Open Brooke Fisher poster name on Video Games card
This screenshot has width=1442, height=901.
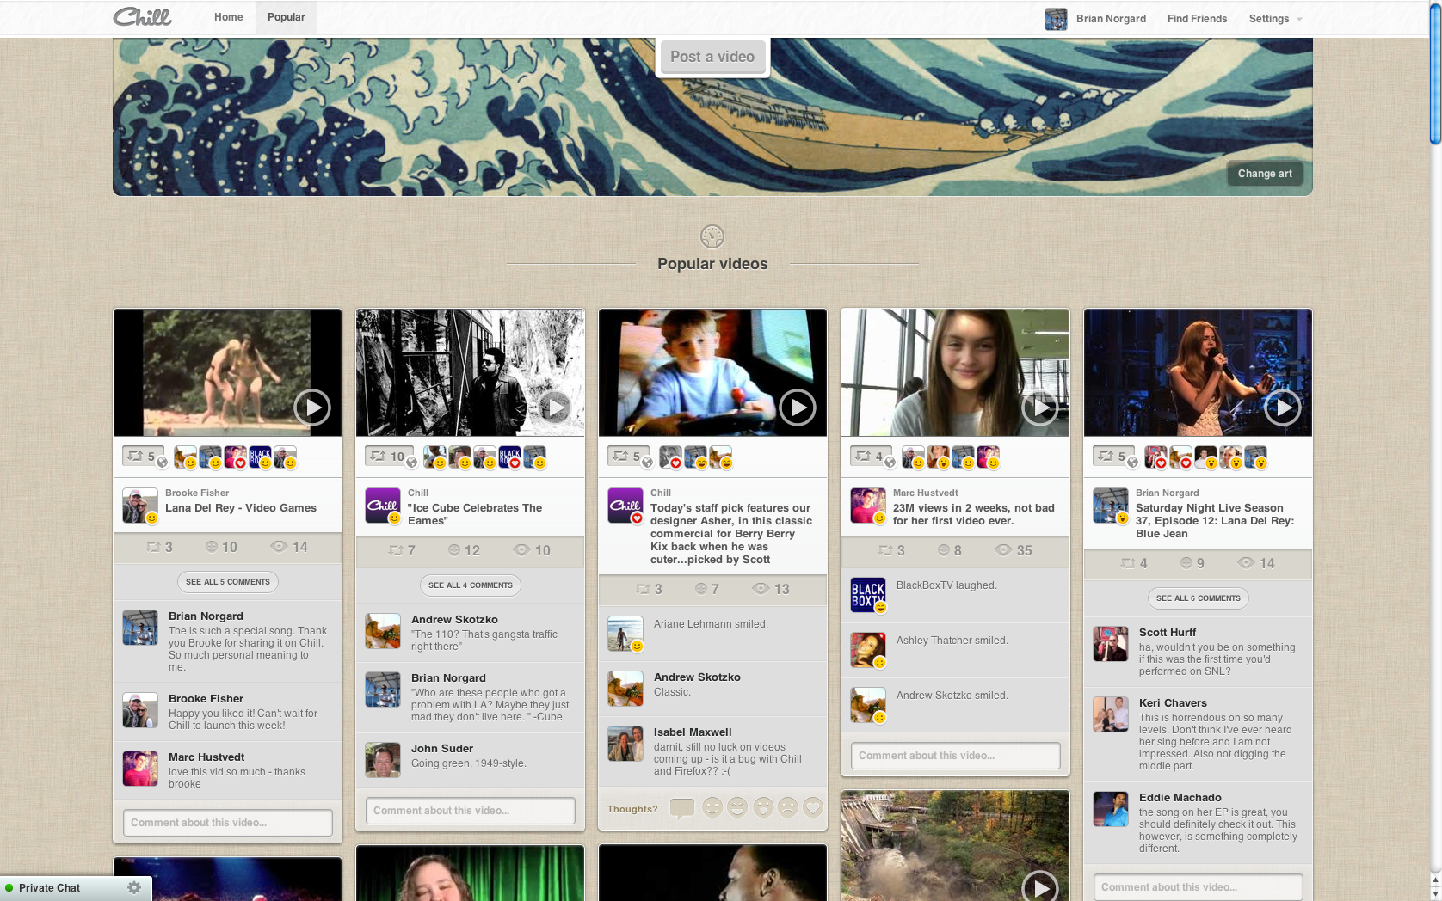click(197, 493)
